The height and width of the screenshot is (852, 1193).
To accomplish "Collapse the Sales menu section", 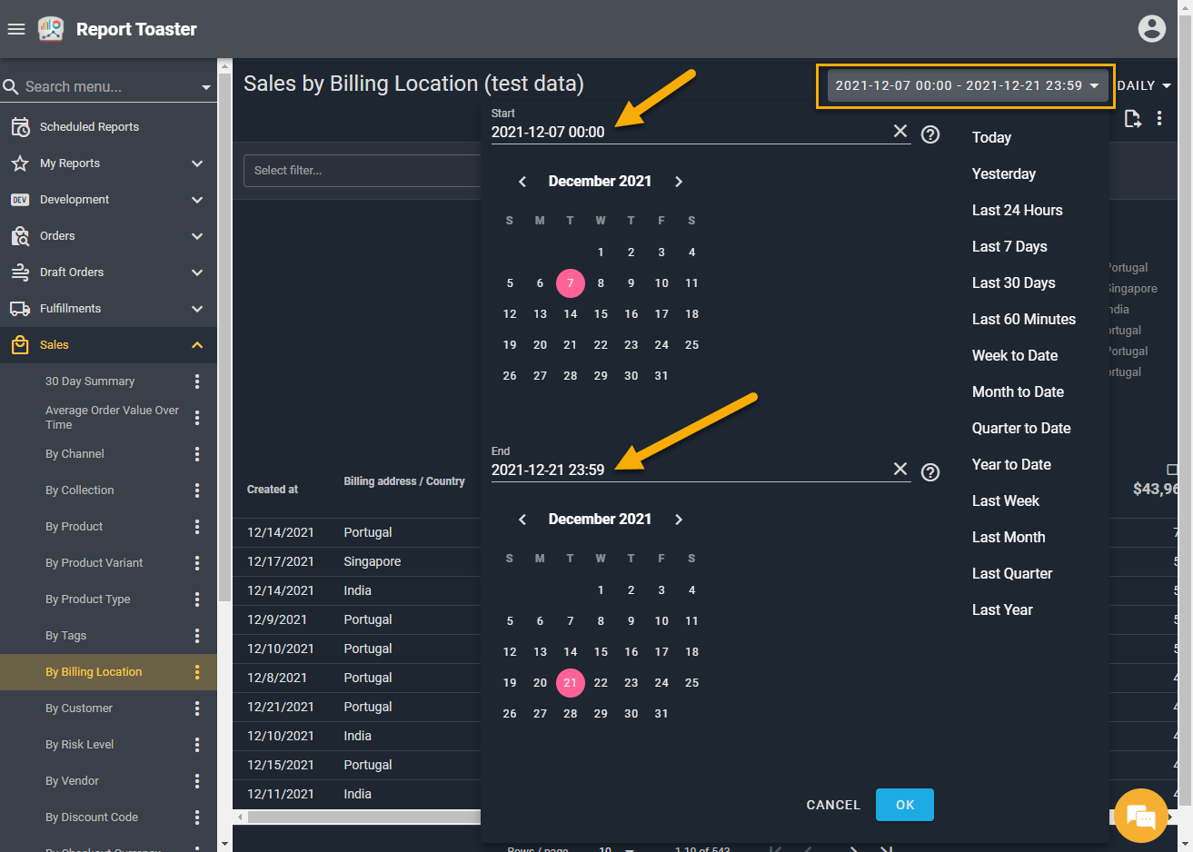I will tap(197, 345).
